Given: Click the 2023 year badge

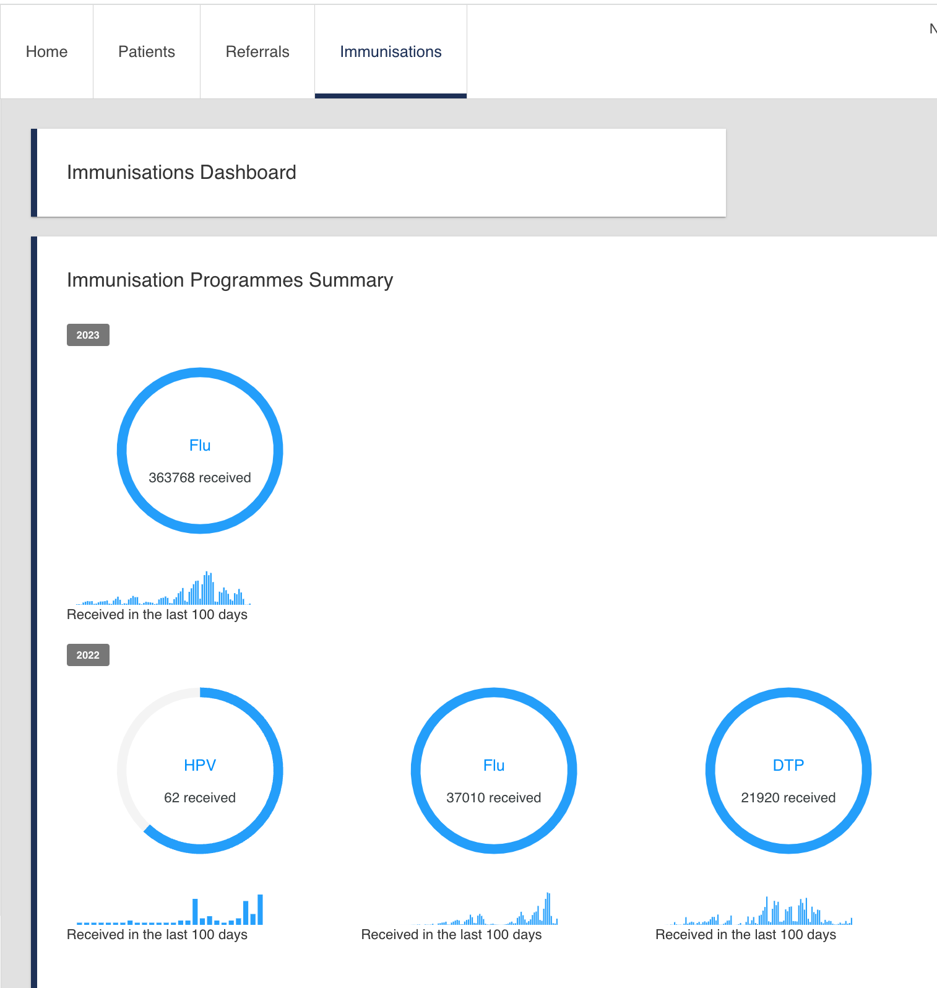Looking at the screenshot, I should click(88, 335).
